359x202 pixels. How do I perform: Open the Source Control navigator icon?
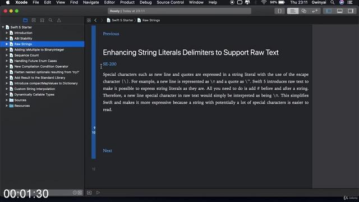pos(34,20)
